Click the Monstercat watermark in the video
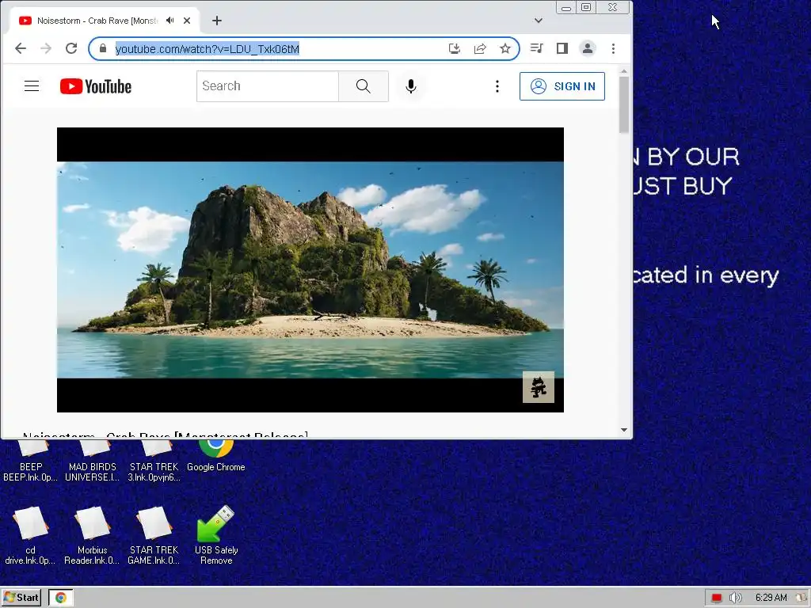The width and height of the screenshot is (811, 608). point(539,387)
